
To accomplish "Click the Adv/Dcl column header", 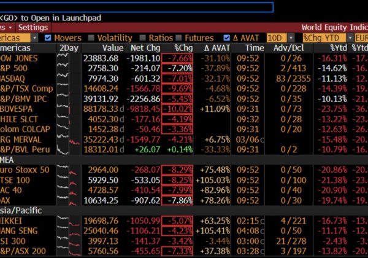I will pos(289,48).
